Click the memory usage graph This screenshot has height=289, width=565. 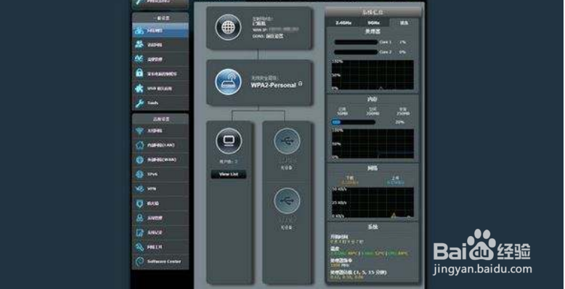373,144
